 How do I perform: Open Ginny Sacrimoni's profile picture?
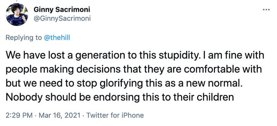point(17,15)
